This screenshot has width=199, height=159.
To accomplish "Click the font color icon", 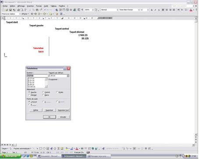I will (x=191, y=10).
